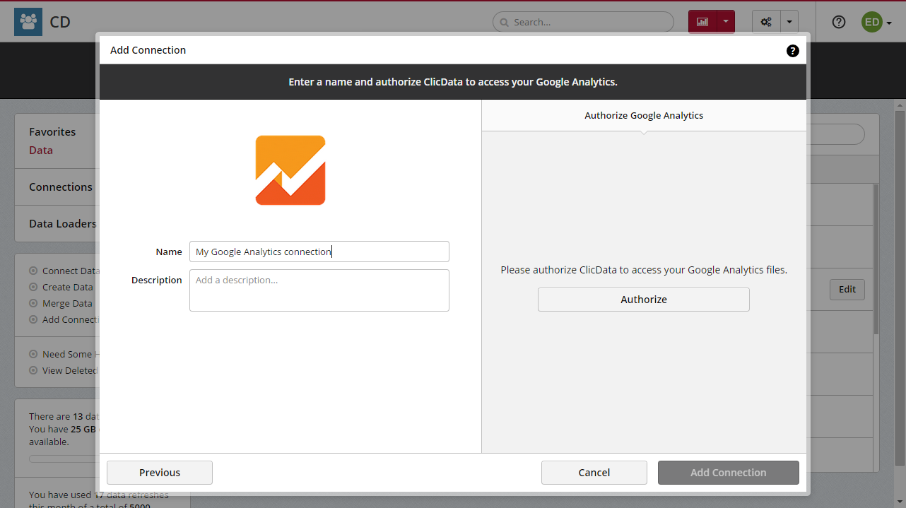
Task: Click the Name input field
Action: pos(319,252)
